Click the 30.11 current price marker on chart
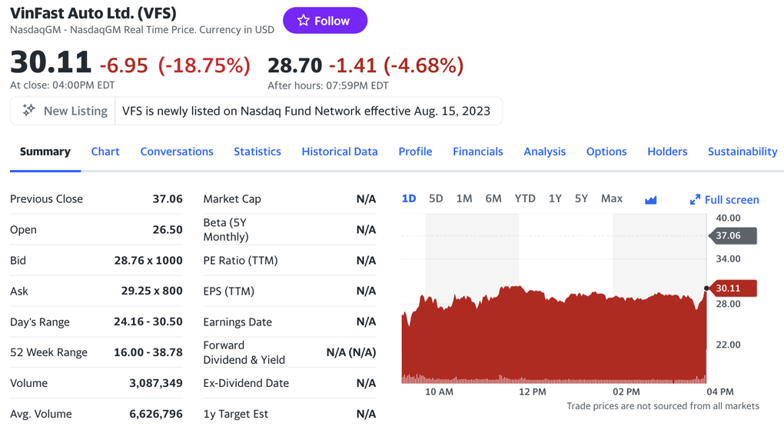This screenshot has width=784, height=430. click(x=733, y=288)
